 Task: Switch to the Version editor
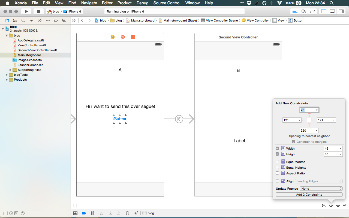click(x=312, y=11)
